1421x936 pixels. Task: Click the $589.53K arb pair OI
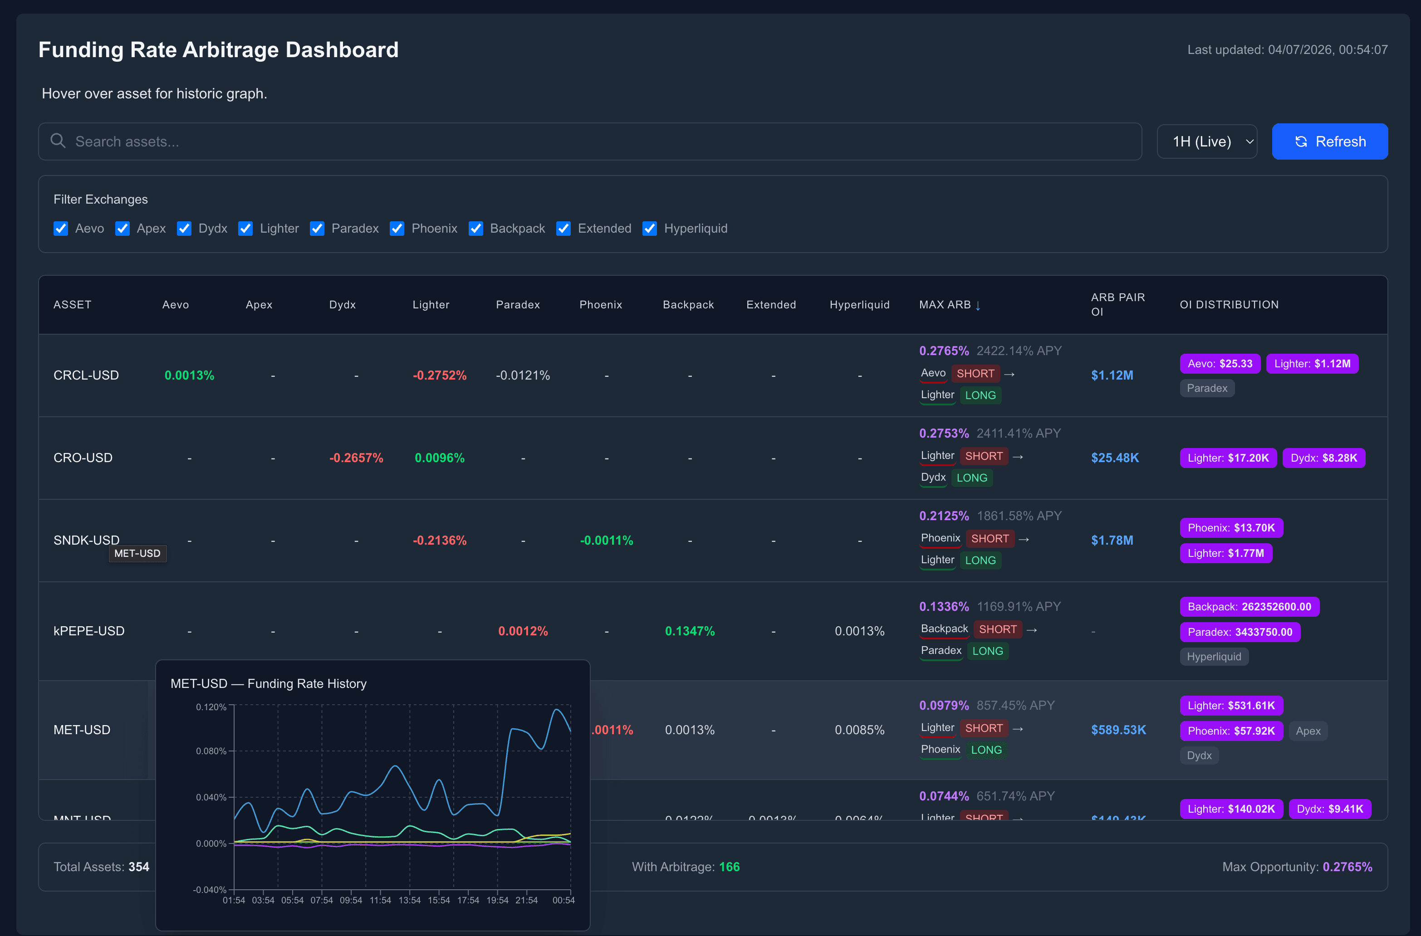pyautogui.click(x=1118, y=730)
